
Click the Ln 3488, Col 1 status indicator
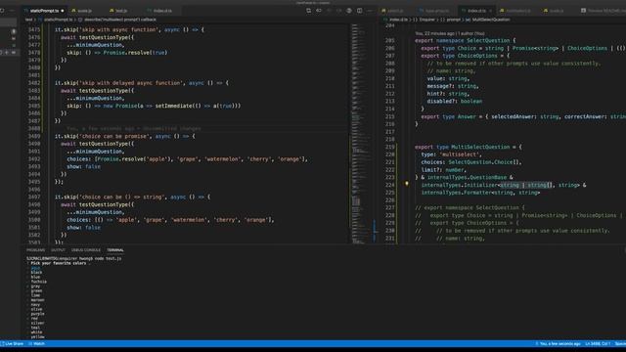[598, 343]
